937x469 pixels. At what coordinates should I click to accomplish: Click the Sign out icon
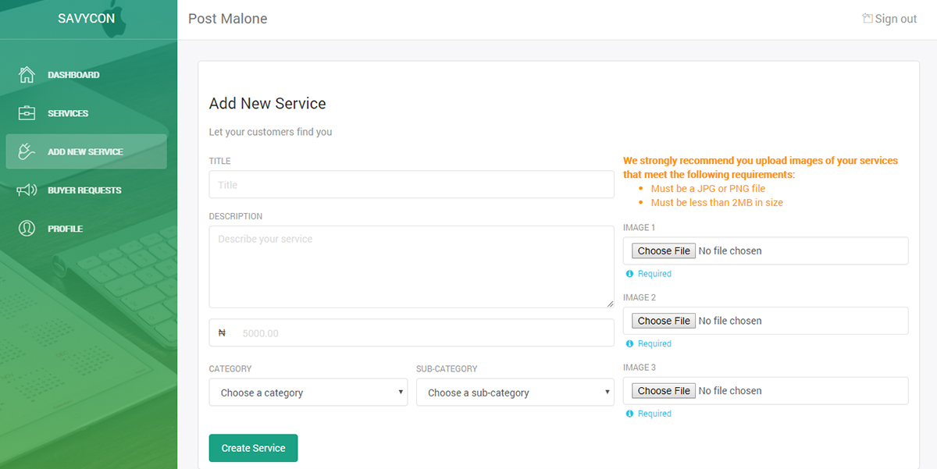(x=867, y=18)
